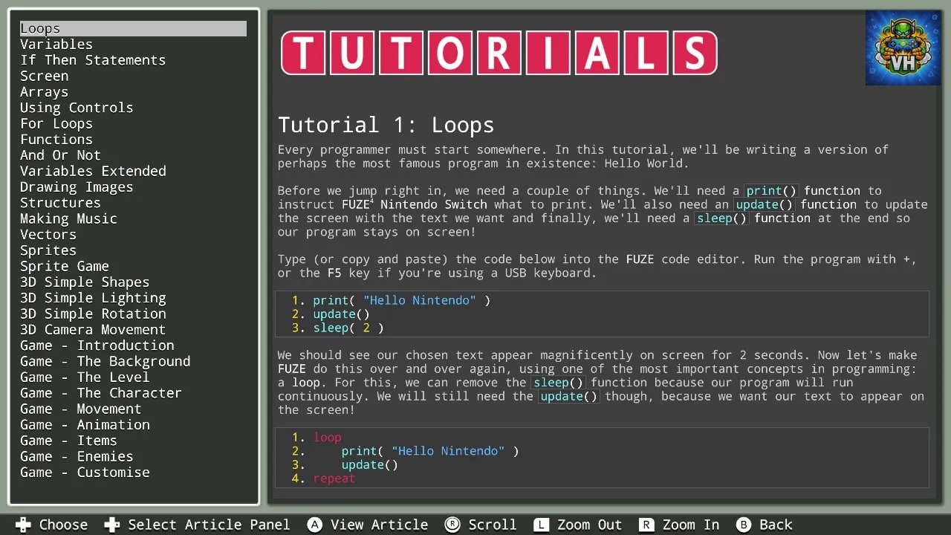The height and width of the screenshot is (535, 951).
Task: Select Game - The Character tutorial
Action: pyautogui.click(x=101, y=393)
